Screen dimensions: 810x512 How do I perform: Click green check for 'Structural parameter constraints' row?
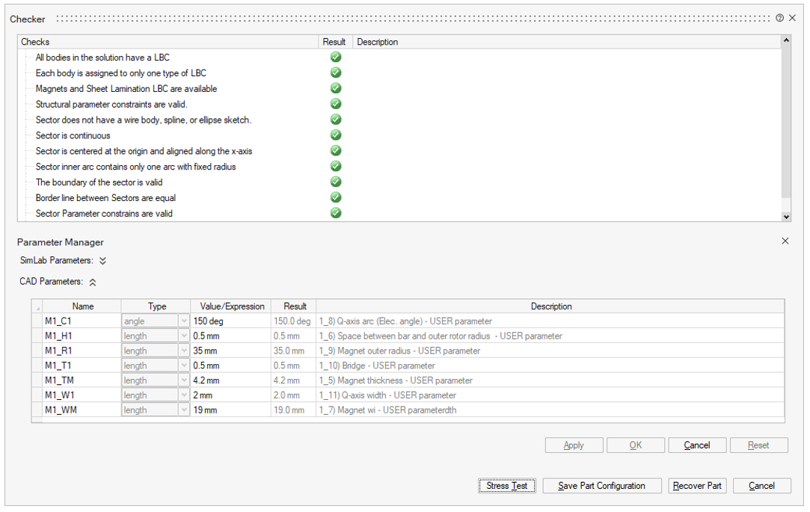tap(336, 104)
